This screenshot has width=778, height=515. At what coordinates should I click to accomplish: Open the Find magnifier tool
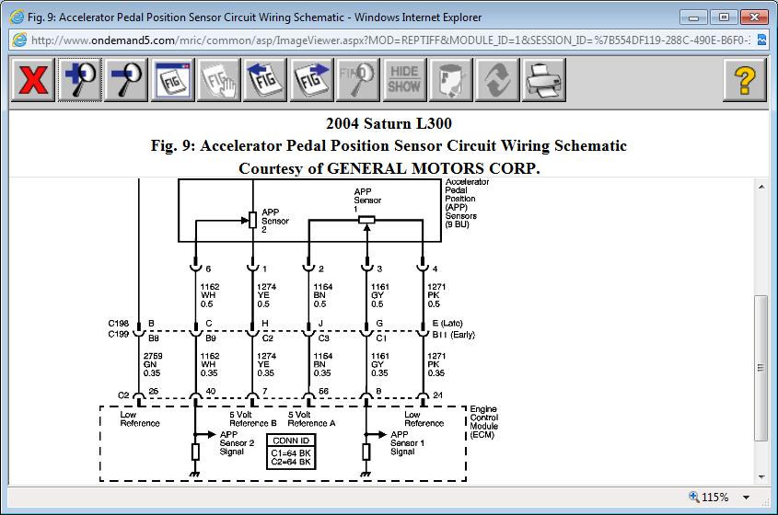coord(358,80)
